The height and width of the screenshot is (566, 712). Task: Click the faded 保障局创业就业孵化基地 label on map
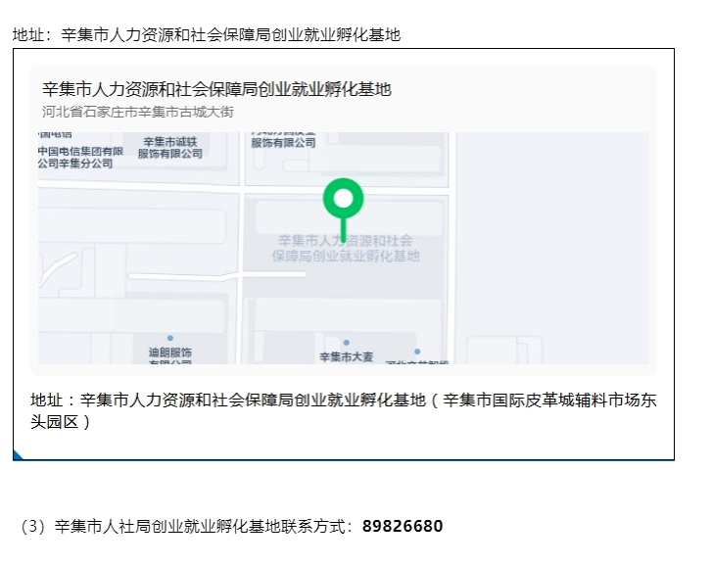pos(346,256)
